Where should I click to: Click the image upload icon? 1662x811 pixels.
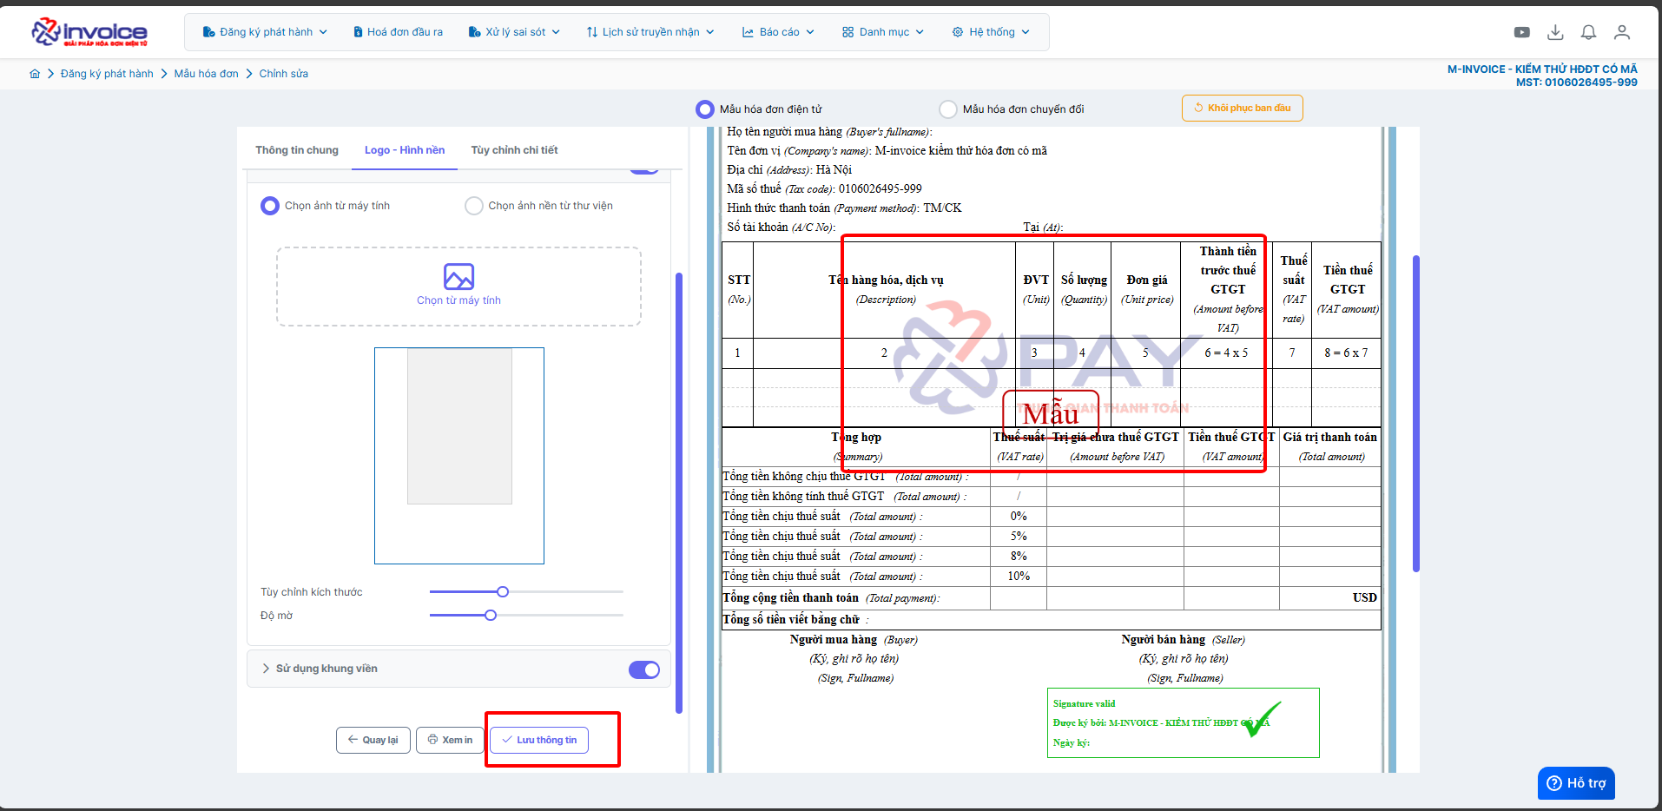tap(458, 276)
